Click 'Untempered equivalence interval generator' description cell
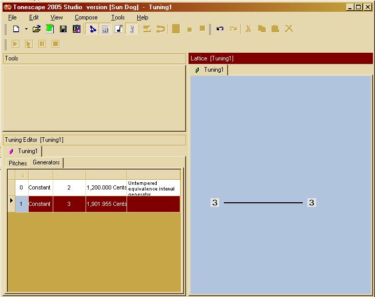Image resolution: width=375 pixels, height=297 pixels. 154,188
